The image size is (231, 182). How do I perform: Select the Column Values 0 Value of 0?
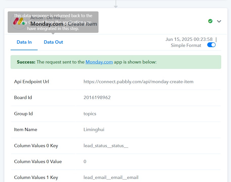tap(85, 162)
